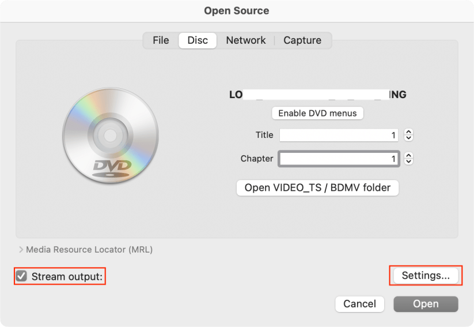Go to the Capture tab
The width and height of the screenshot is (474, 327).
302,40
